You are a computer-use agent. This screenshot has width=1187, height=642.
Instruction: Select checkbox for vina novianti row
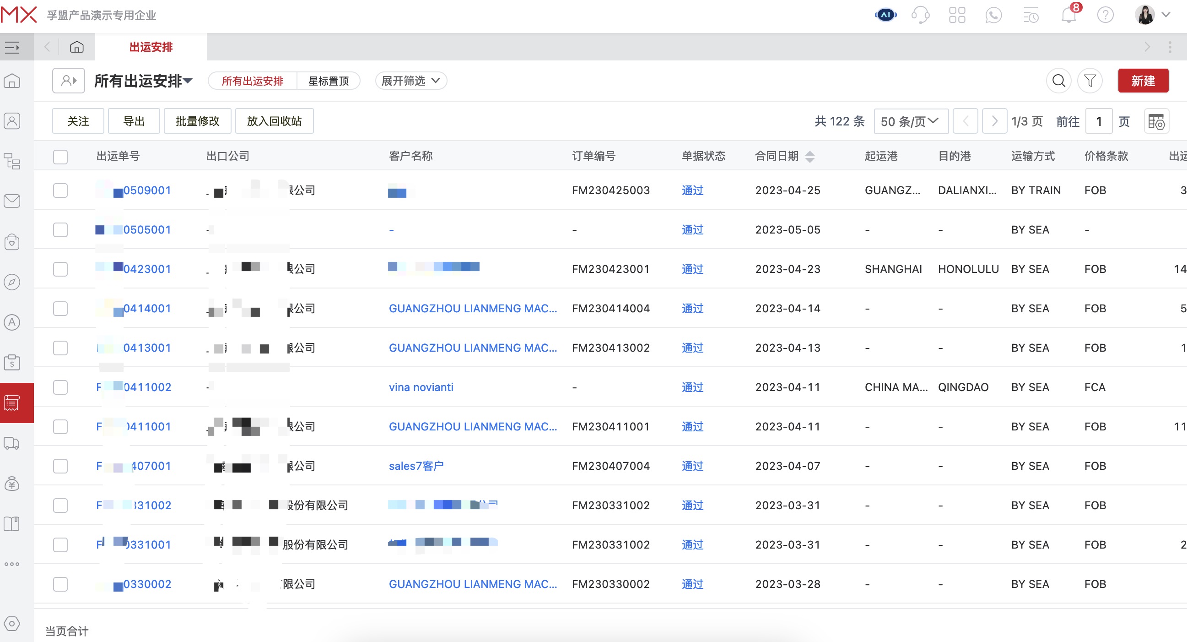coord(60,387)
